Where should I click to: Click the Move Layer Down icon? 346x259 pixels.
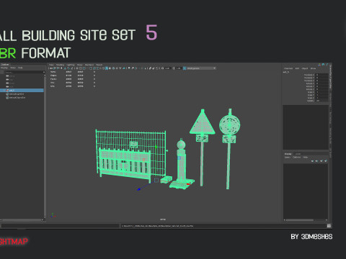tap(316, 161)
